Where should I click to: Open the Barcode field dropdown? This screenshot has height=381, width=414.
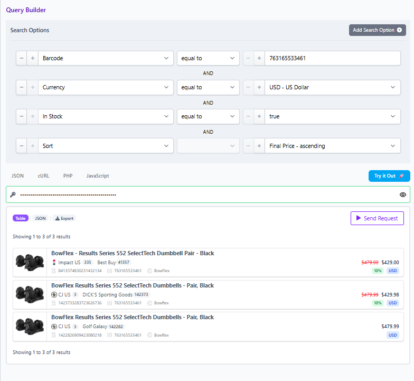(x=106, y=58)
